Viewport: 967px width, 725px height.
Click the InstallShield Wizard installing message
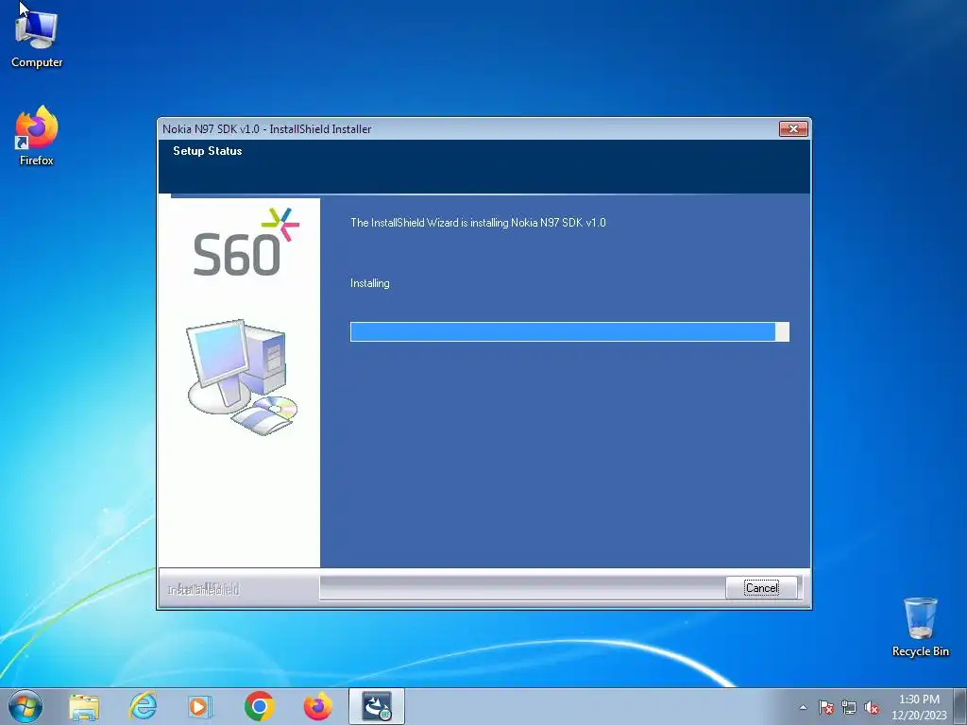pyautogui.click(x=478, y=223)
